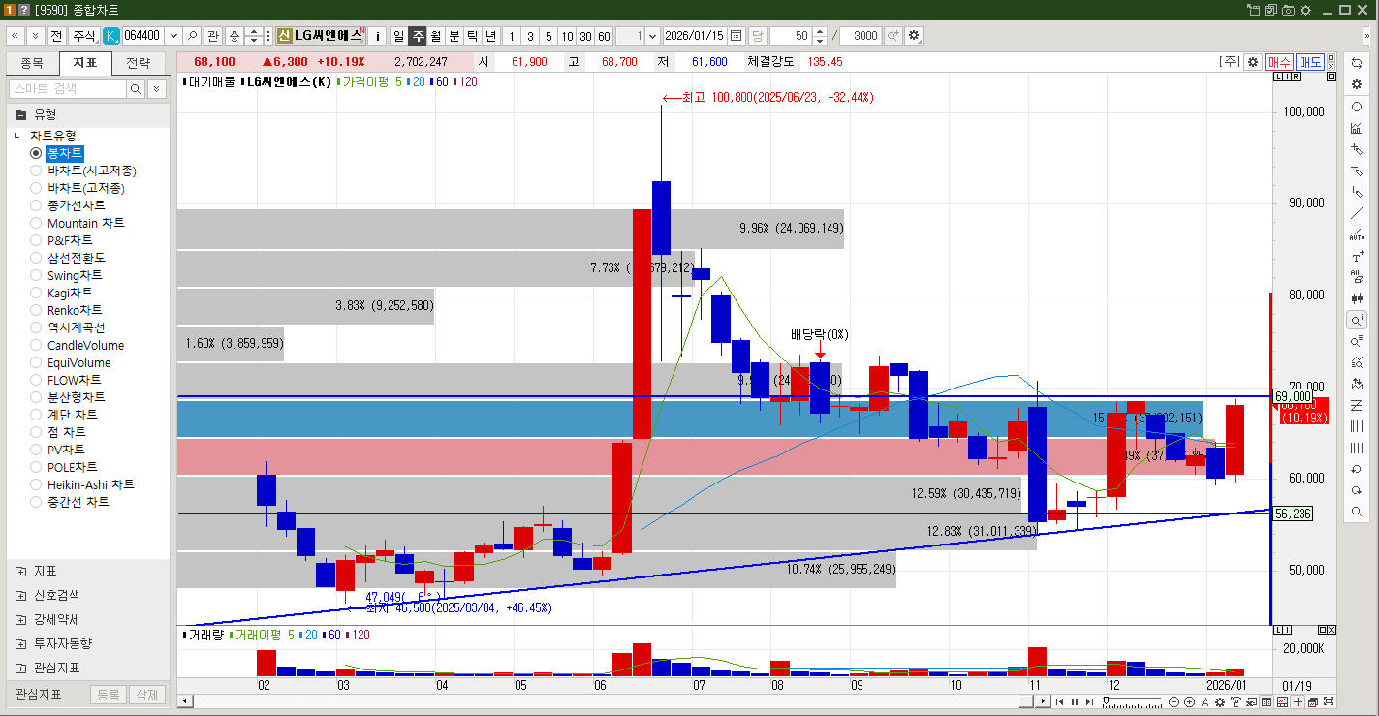
Task: Expand the 지표 tree section
Action: tap(21, 572)
